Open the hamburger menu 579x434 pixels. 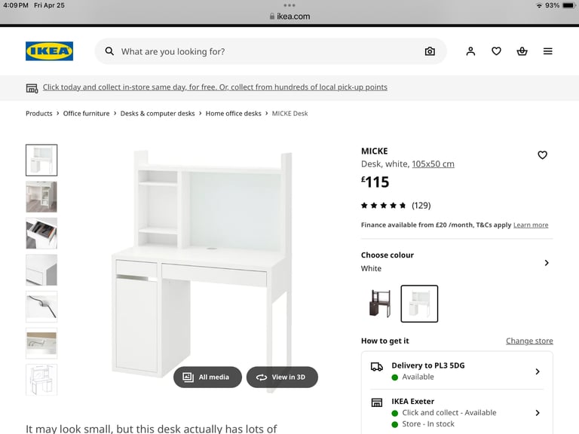(547, 51)
